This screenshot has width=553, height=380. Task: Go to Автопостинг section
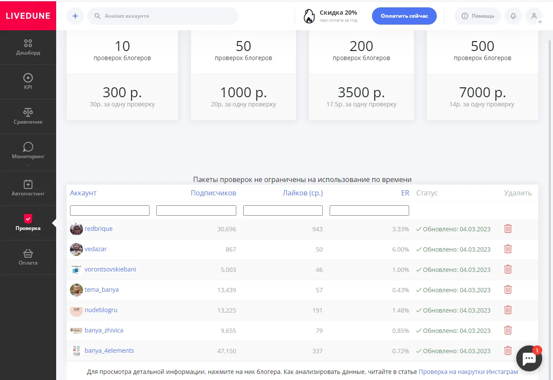click(28, 188)
